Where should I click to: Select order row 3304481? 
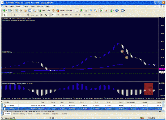[x=83, y=109]
